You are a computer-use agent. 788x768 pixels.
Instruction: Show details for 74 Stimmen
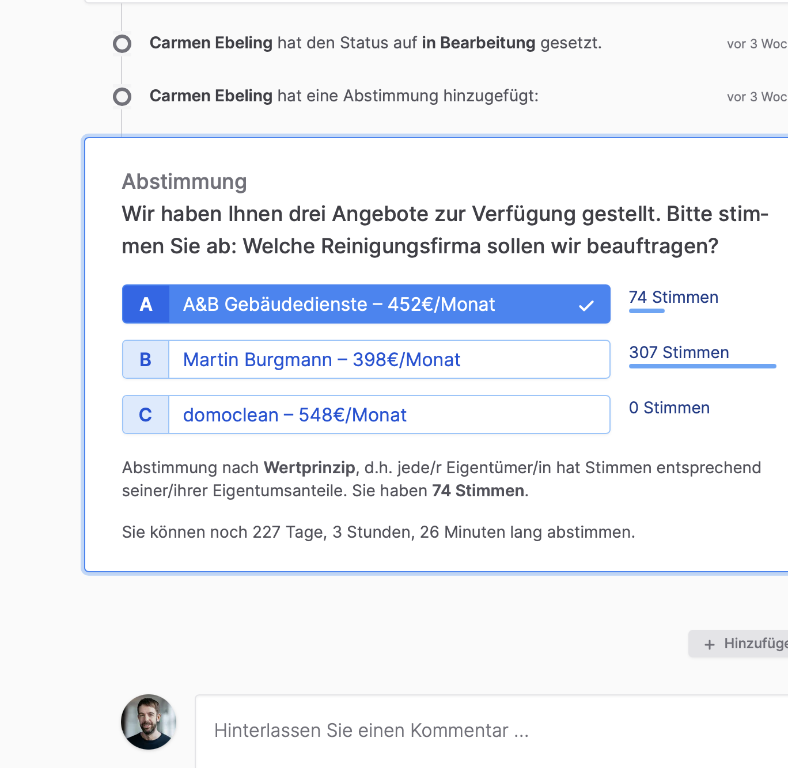click(x=673, y=297)
